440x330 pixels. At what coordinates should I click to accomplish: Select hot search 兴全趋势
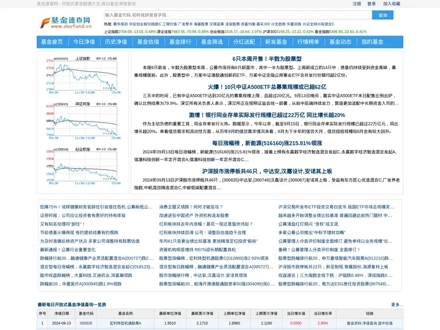click(278, 24)
